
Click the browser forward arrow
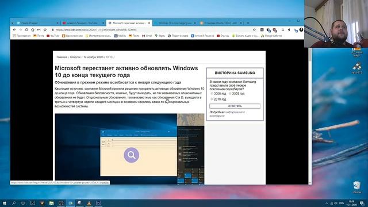pyautogui.click(x=21, y=30)
